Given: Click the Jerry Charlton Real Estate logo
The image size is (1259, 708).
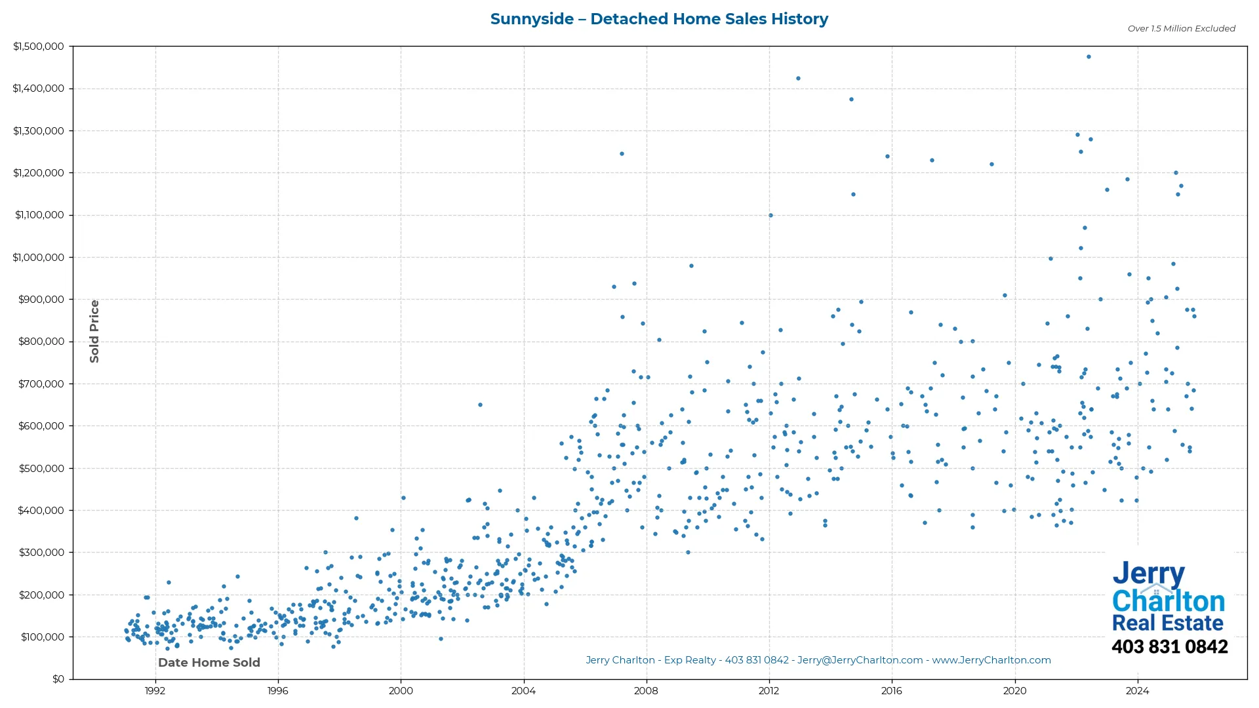Looking at the screenshot, I should [x=1169, y=598].
